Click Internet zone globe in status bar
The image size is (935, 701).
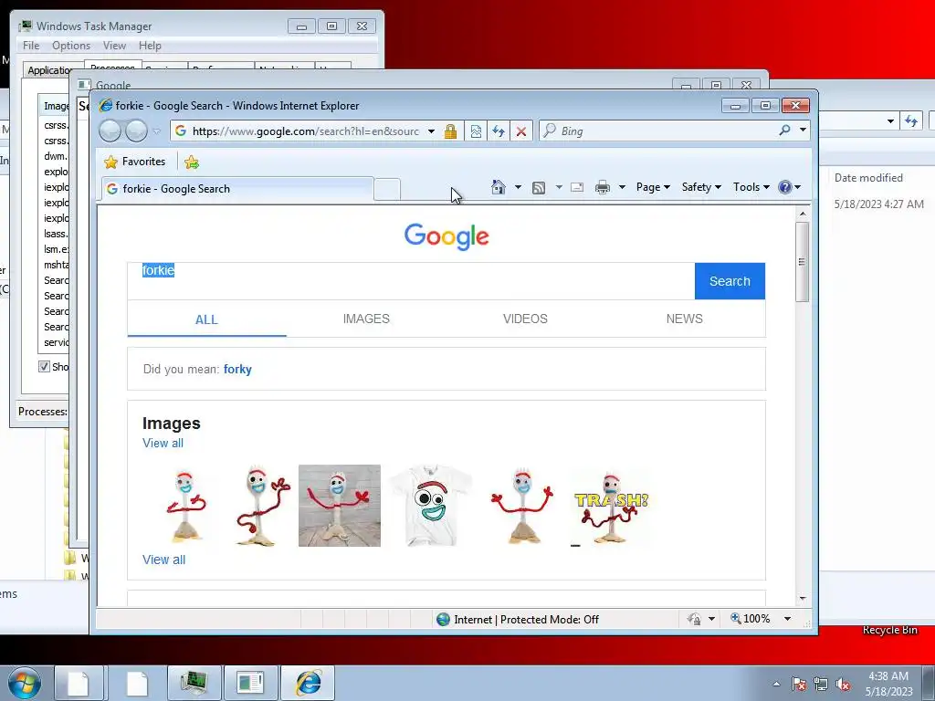point(443,620)
